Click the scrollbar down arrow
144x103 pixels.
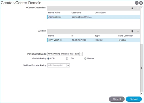coord(142,94)
